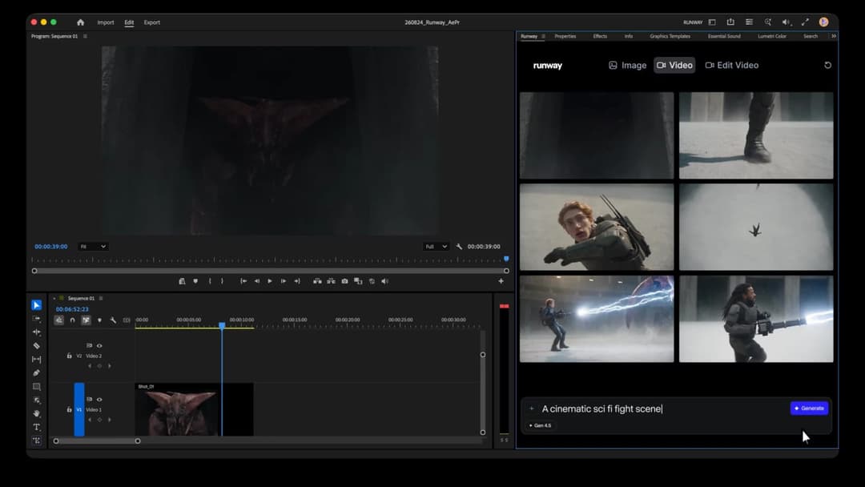Click the Mark In button

210,281
